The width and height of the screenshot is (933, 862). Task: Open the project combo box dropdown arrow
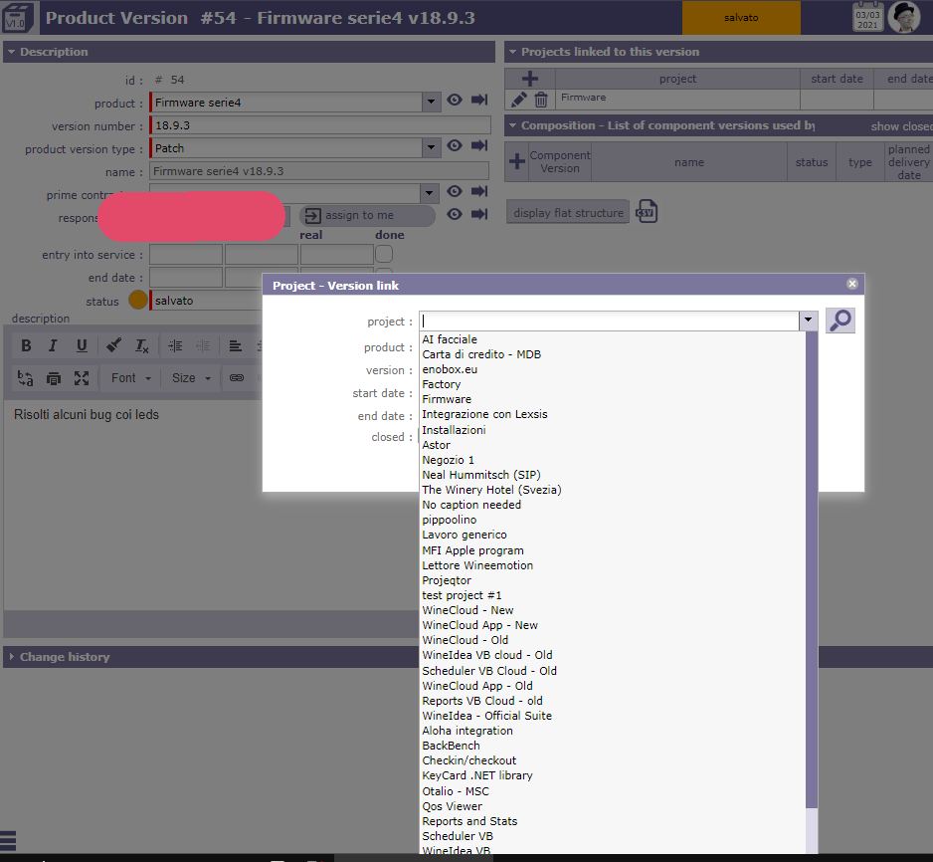click(x=809, y=321)
